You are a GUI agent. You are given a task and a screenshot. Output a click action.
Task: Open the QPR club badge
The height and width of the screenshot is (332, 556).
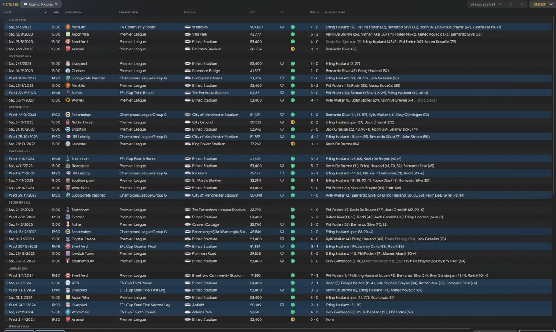pos(68,283)
